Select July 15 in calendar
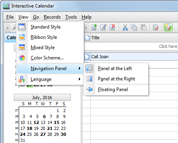This screenshot has width=178, height=143. [x=57, y=122]
